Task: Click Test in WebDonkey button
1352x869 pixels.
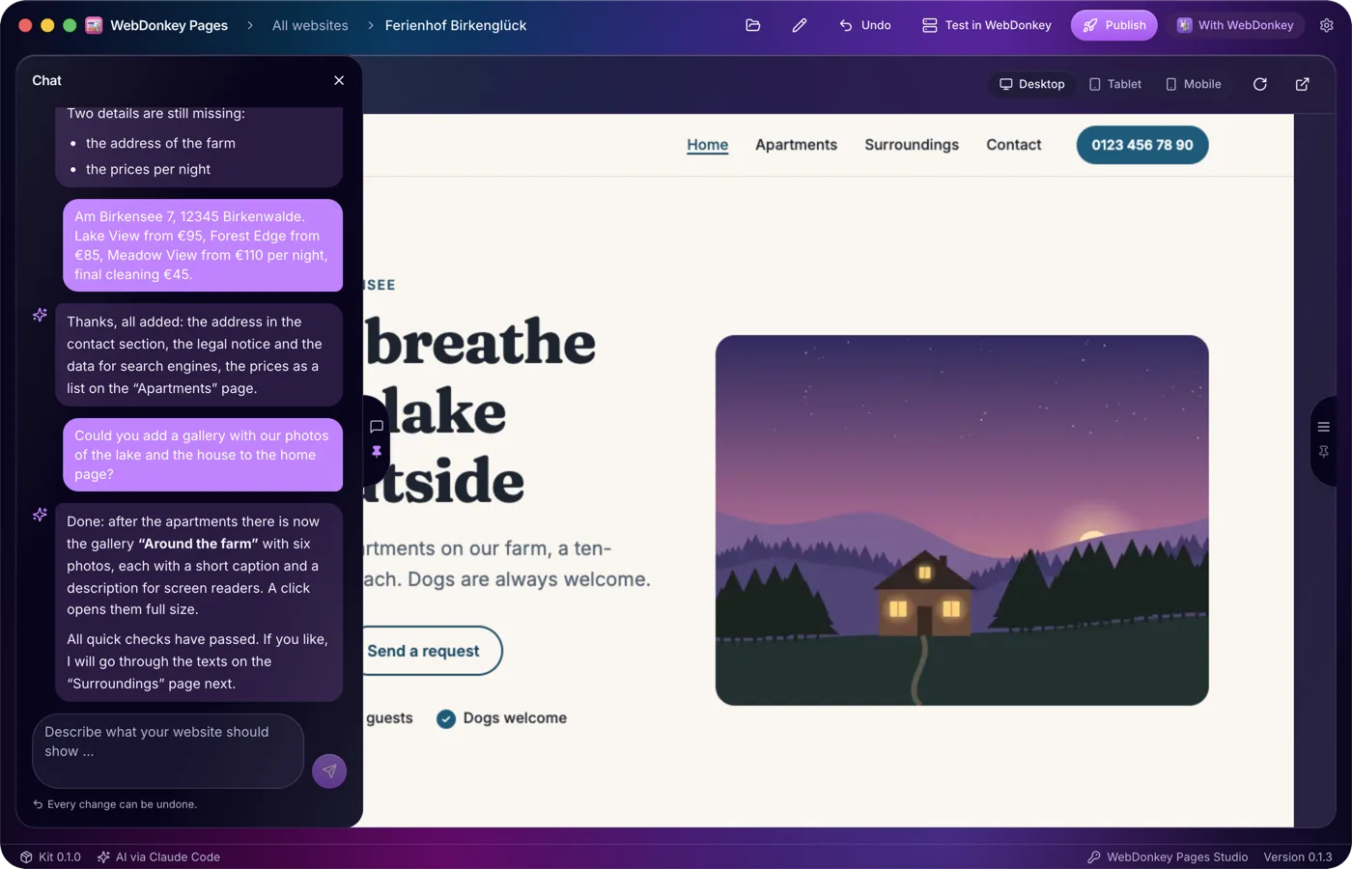Action: coord(986,25)
